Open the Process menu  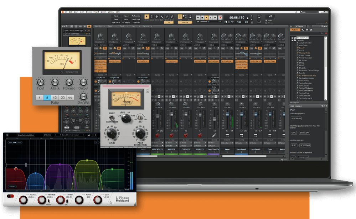tap(89, 12)
